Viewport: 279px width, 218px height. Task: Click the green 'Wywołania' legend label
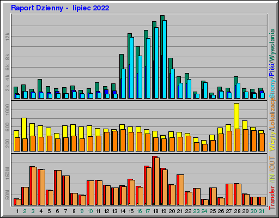coord(272,45)
